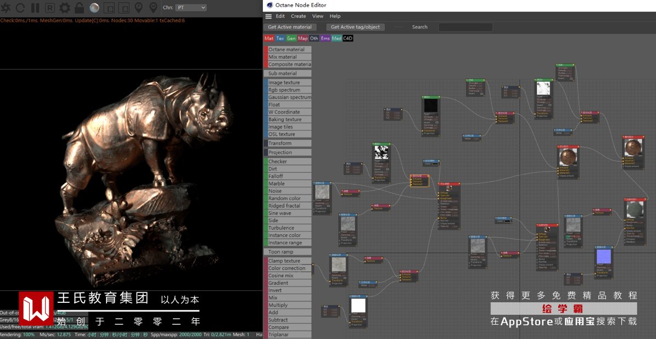The width and height of the screenshot is (656, 339).
Task: Click the Octane logo send-scene icon
Action: point(5,8)
